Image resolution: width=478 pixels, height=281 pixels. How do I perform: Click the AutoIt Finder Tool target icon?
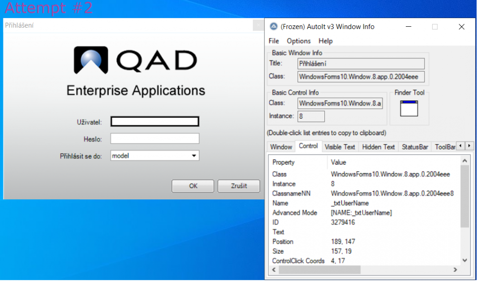click(x=410, y=109)
